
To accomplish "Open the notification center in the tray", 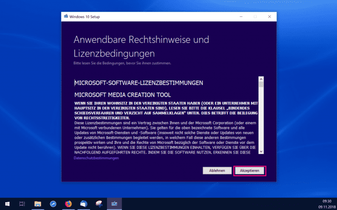I will pos(331,204).
